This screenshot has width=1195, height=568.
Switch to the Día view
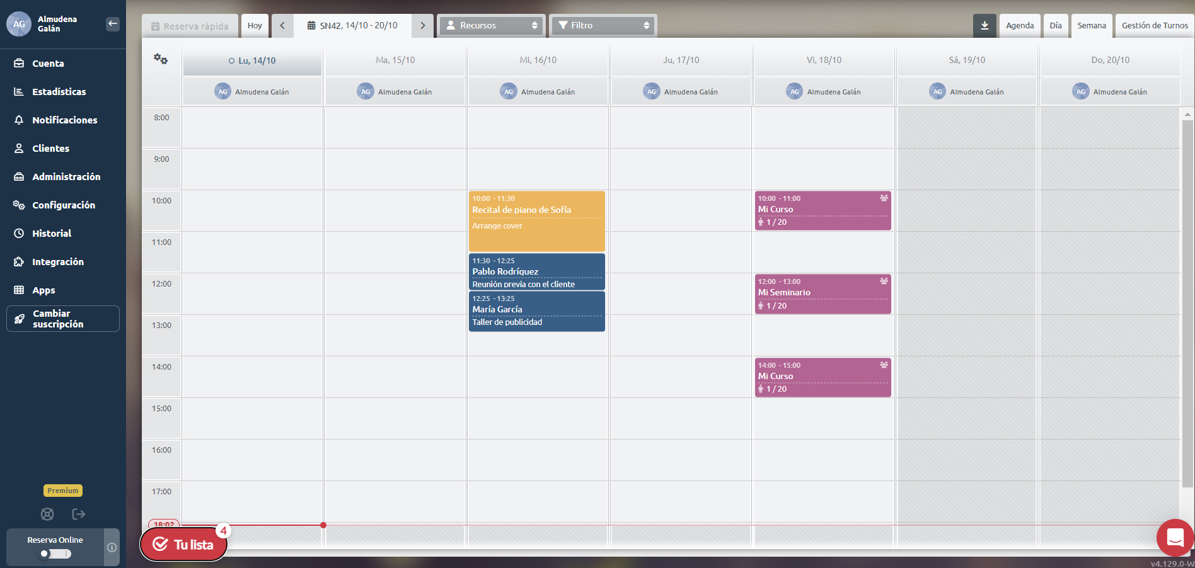click(1056, 25)
